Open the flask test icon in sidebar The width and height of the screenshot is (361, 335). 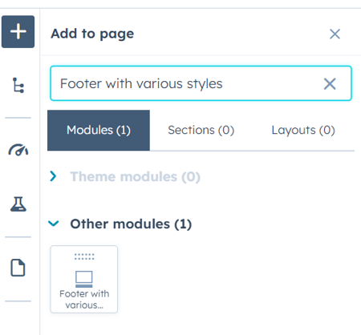pos(18,204)
